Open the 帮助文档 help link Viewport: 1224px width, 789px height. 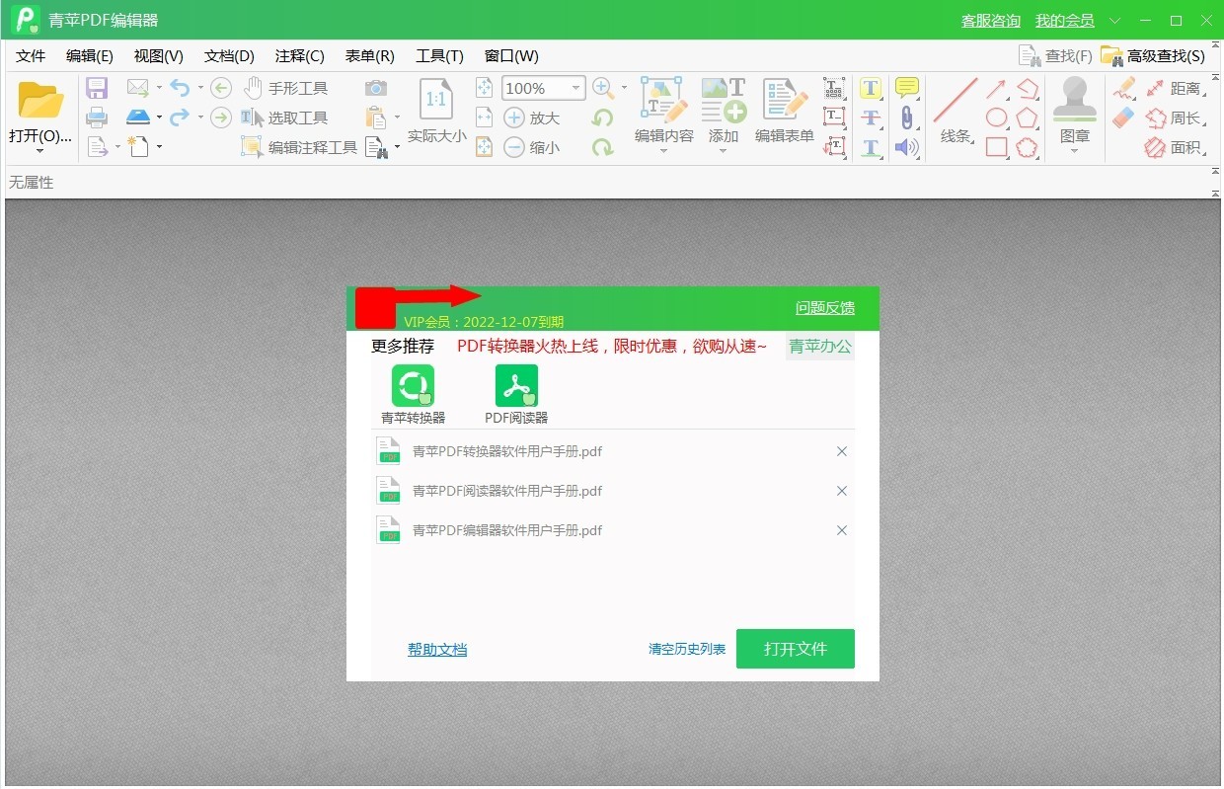[x=437, y=649]
